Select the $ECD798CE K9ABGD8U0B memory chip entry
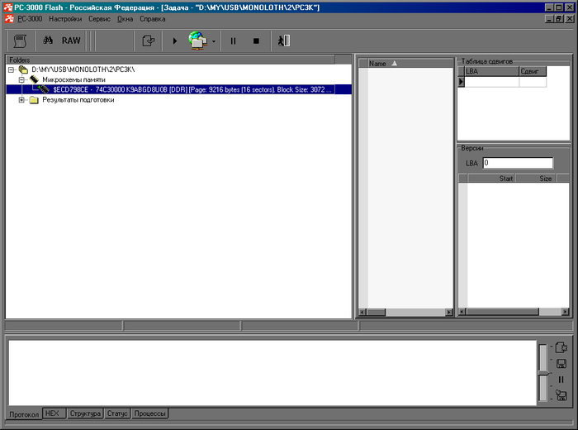 [190, 89]
